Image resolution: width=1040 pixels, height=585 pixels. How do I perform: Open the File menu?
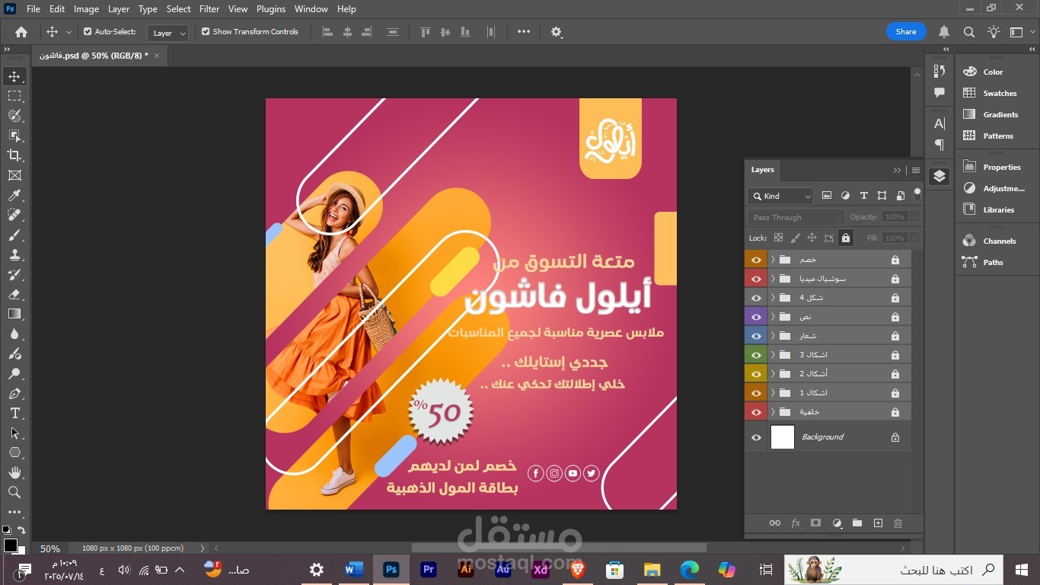(33, 9)
